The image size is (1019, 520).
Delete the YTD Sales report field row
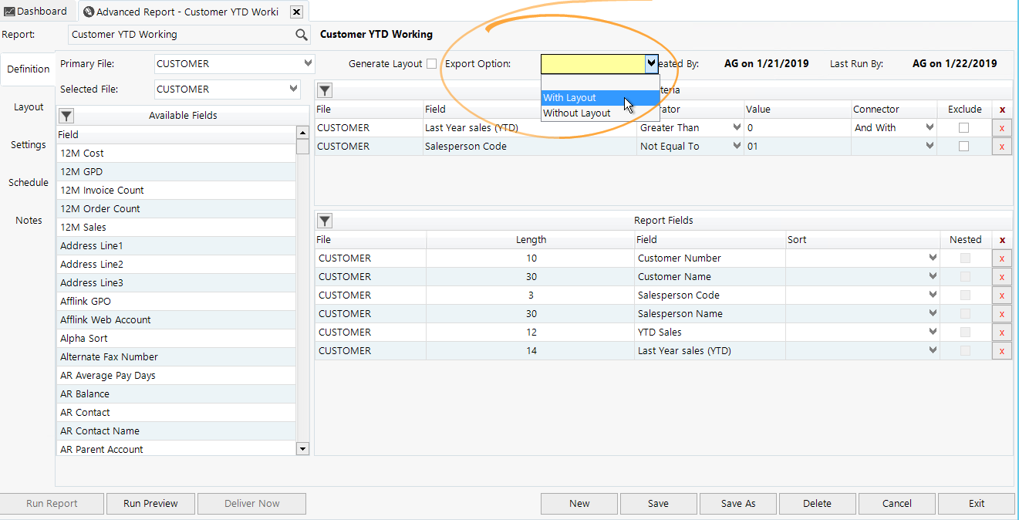[1001, 332]
